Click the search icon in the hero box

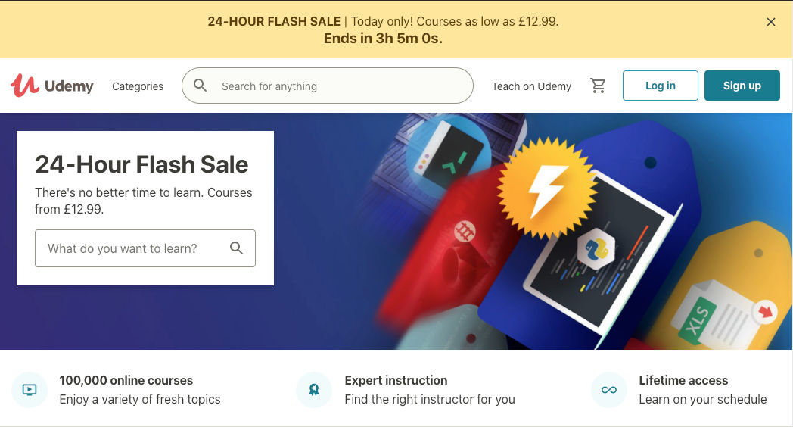pyautogui.click(x=237, y=248)
